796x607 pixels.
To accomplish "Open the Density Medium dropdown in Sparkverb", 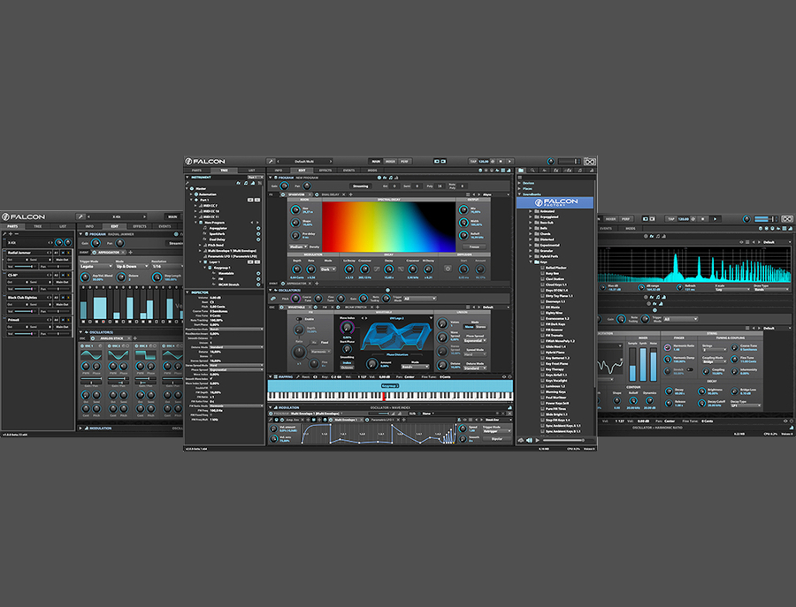I will tap(297, 247).
